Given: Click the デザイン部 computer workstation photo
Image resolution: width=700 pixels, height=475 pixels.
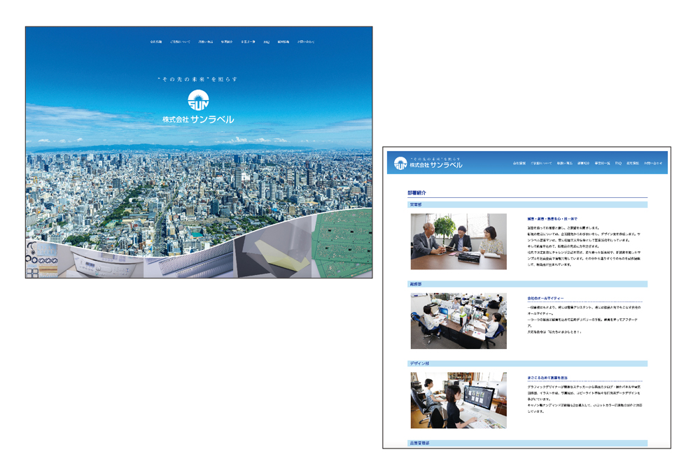Looking at the screenshot, I should tap(458, 400).
